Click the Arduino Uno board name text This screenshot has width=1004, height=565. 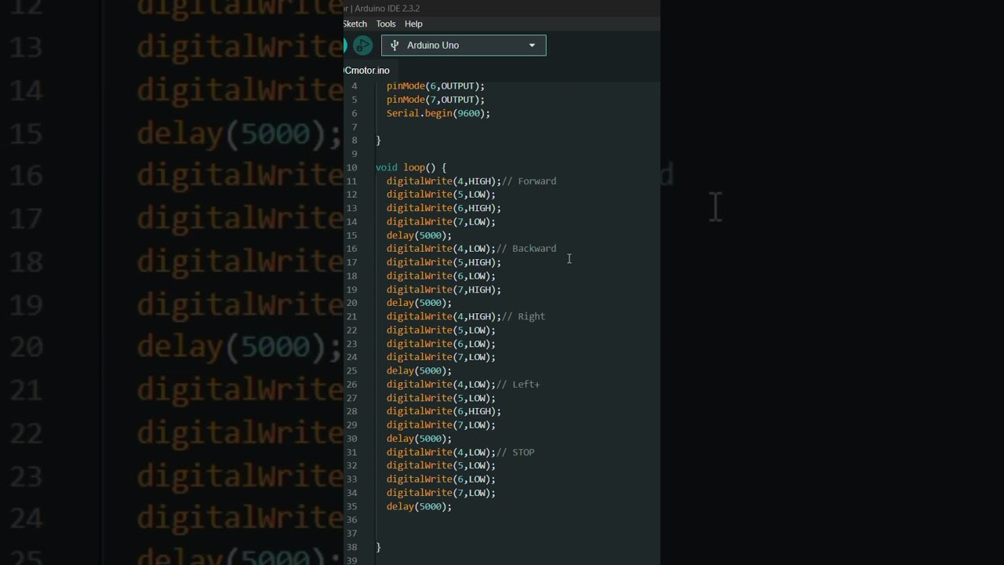[433, 46]
